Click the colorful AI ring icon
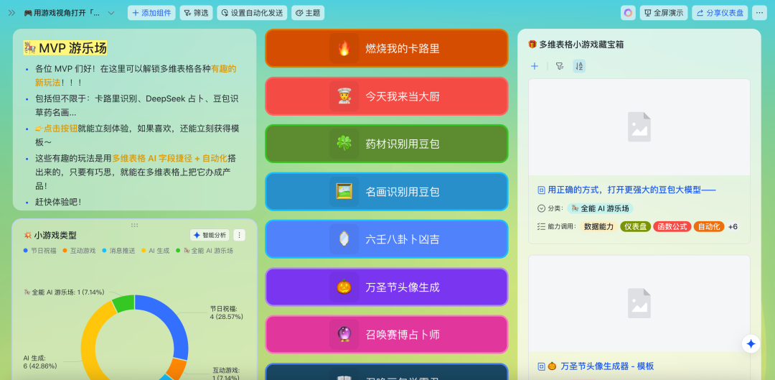Screen dimensions: 775x380 coord(628,13)
